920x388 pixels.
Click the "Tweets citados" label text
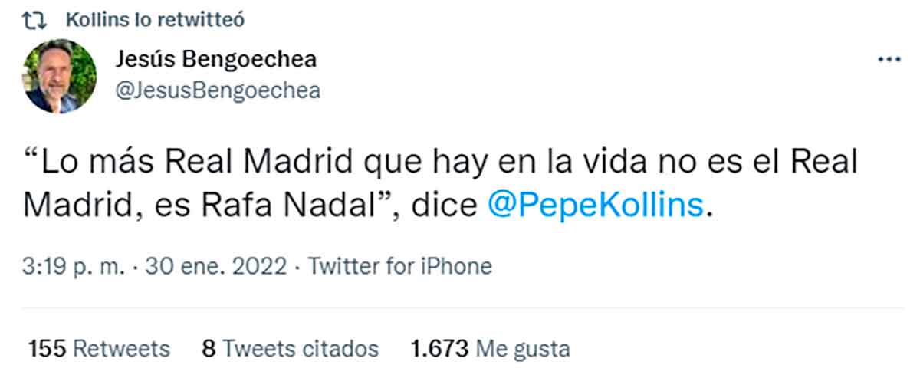(301, 349)
